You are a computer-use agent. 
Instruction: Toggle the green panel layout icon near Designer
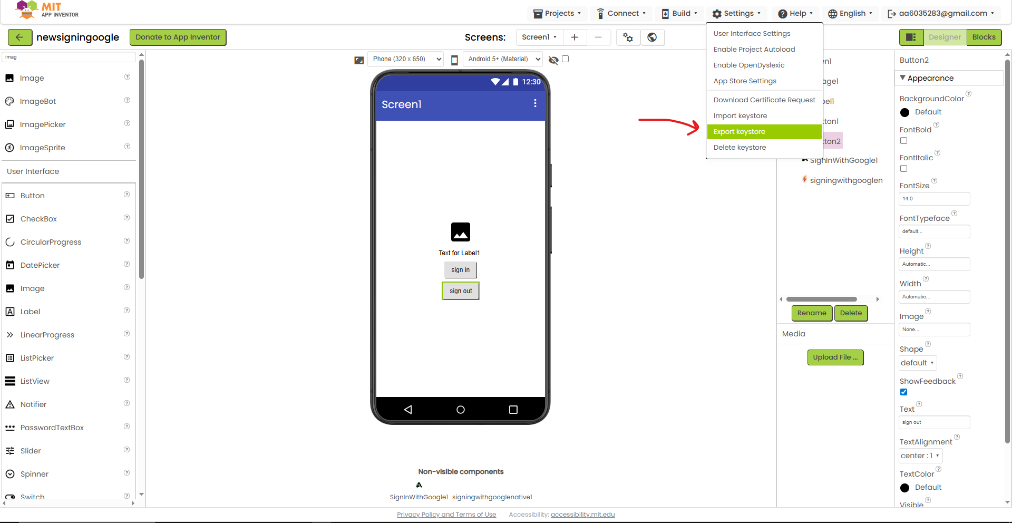pos(911,37)
